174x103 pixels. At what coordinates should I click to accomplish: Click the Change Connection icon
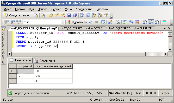[x=18, y=22]
